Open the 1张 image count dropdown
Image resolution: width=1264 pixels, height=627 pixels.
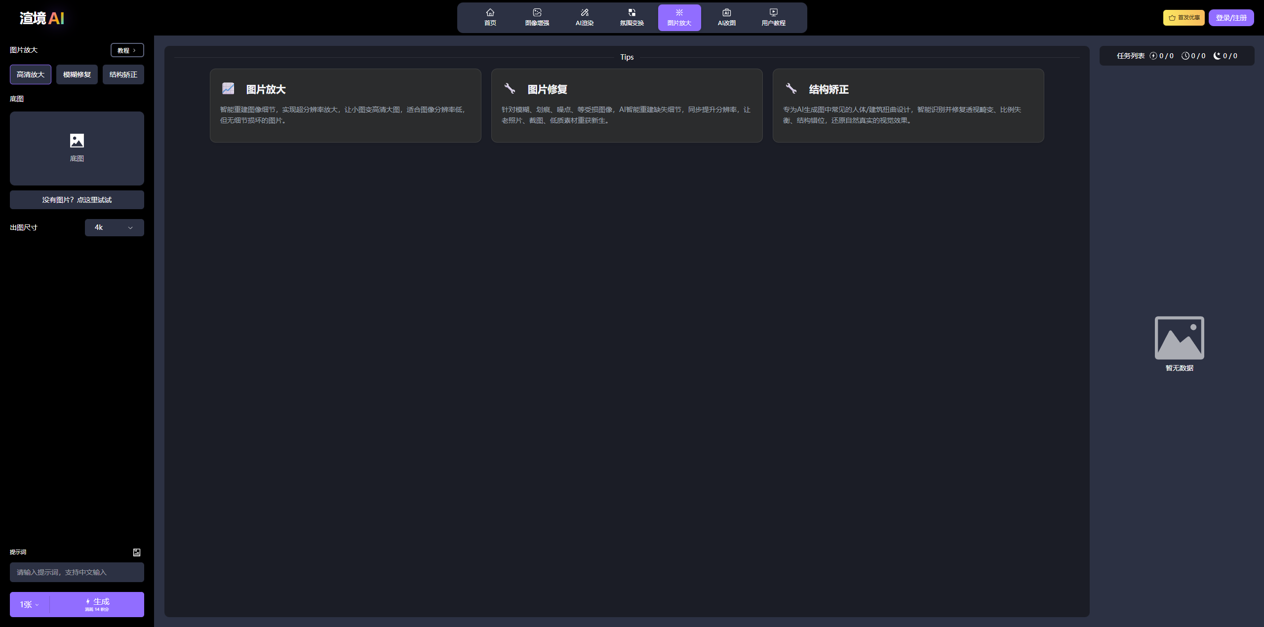point(29,604)
